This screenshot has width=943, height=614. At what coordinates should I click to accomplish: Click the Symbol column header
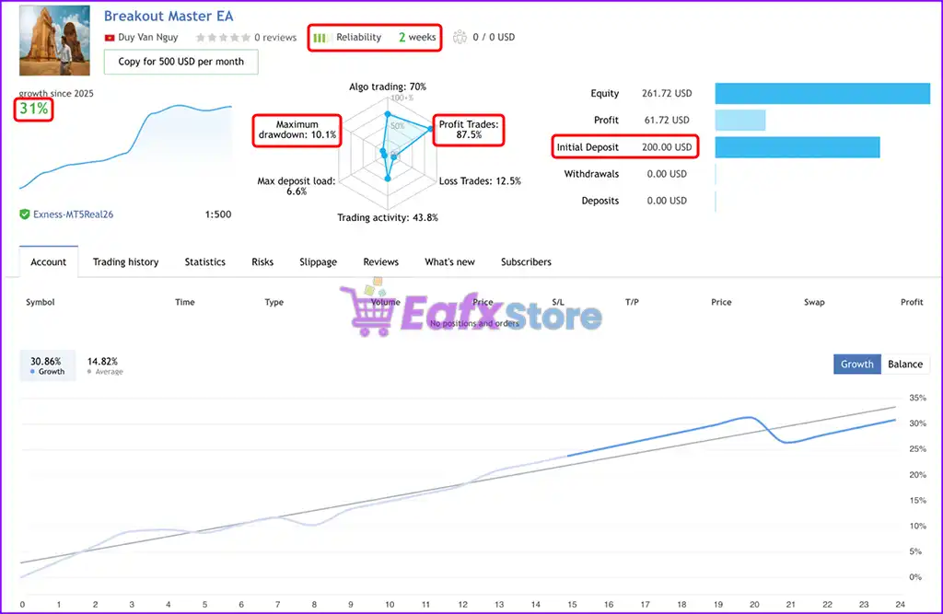tap(41, 303)
